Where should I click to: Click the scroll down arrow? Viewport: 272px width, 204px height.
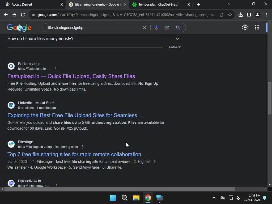(x=270, y=184)
